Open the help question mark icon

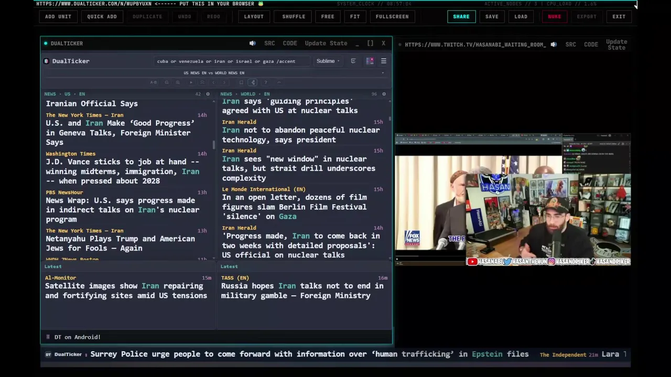(266, 82)
